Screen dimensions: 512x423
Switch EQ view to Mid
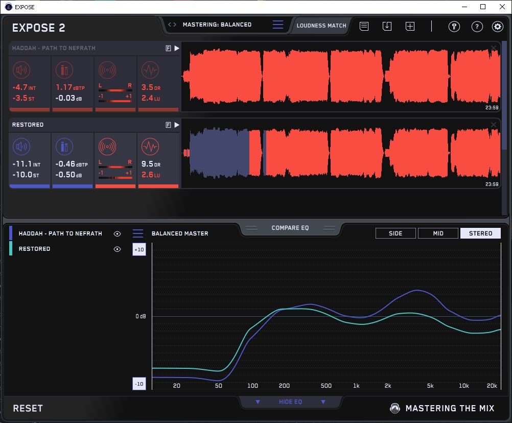point(438,233)
